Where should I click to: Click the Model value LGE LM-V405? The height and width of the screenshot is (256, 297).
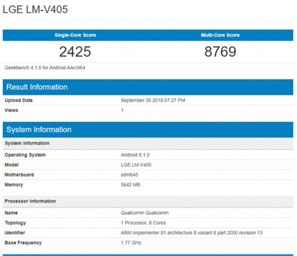[x=136, y=165]
